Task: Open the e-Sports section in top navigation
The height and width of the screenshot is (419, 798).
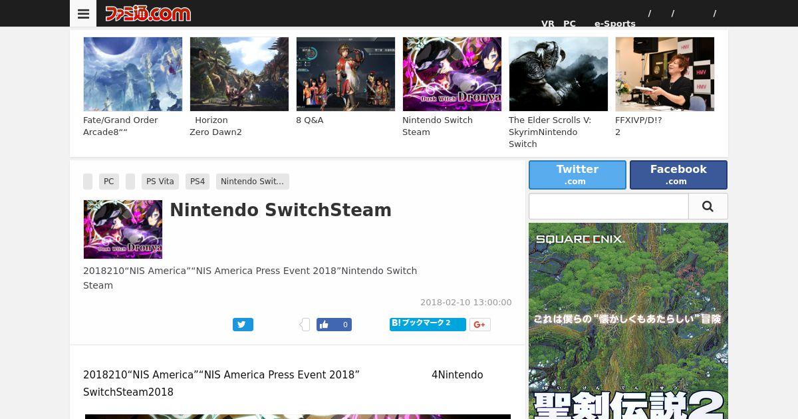Action: (615, 24)
